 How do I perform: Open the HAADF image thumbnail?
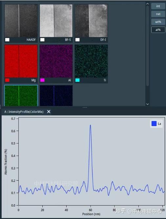point(21,21)
